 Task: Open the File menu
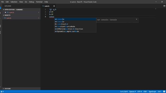coord(2,2)
